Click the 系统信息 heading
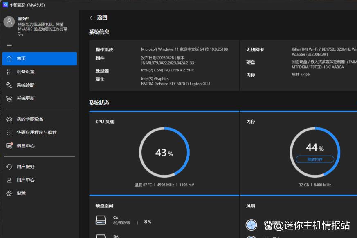This screenshot has width=357, height=238. [99, 32]
